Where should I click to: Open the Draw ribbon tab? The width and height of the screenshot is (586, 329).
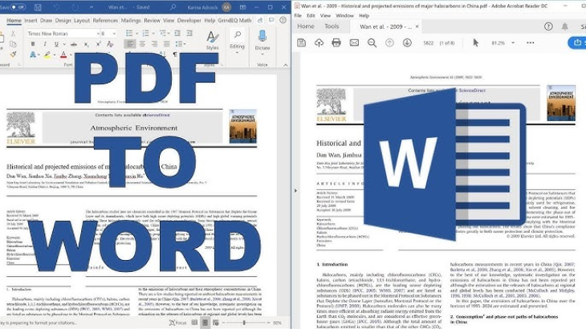(46, 21)
